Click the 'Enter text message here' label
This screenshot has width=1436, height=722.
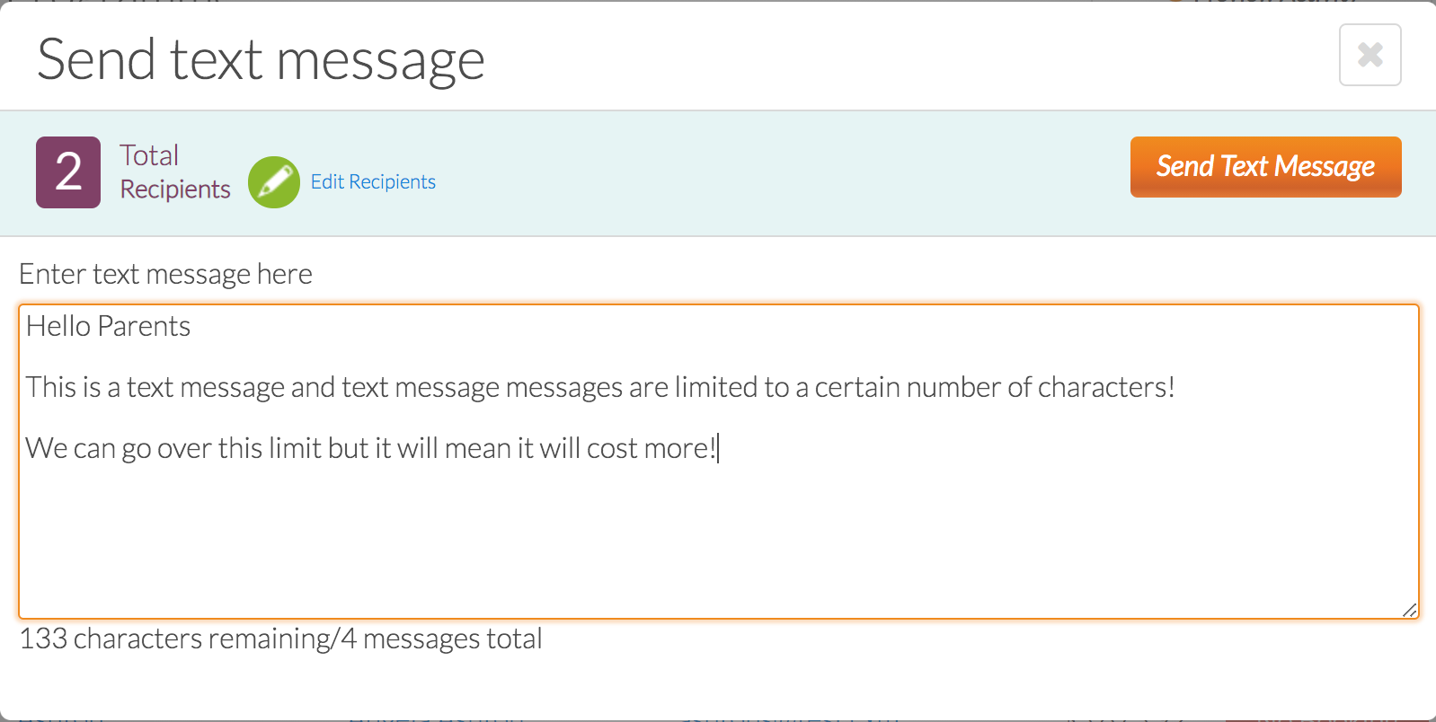pyautogui.click(x=165, y=274)
